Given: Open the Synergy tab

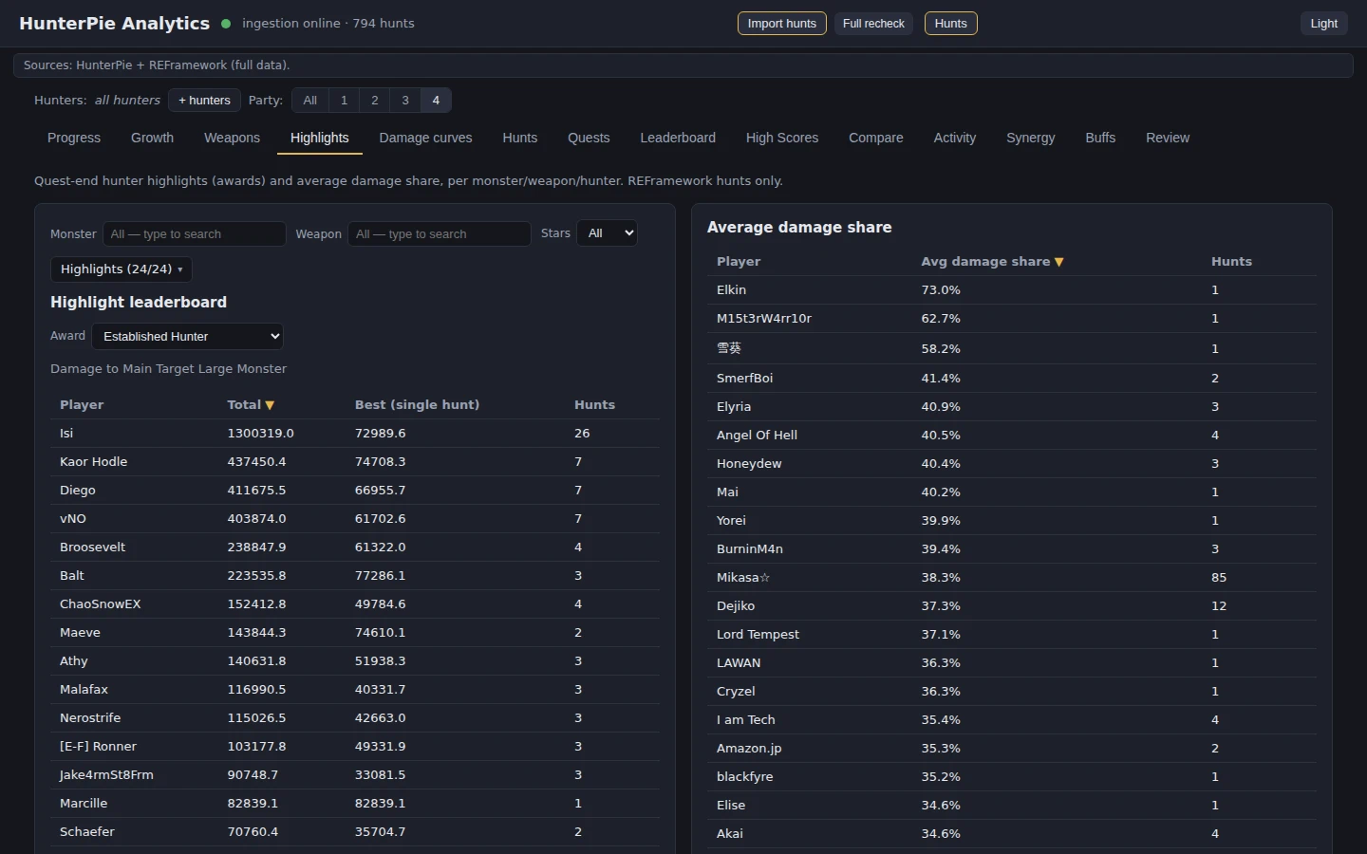Looking at the screenshot, I should pyautogui.click(x=1030, y=138).
